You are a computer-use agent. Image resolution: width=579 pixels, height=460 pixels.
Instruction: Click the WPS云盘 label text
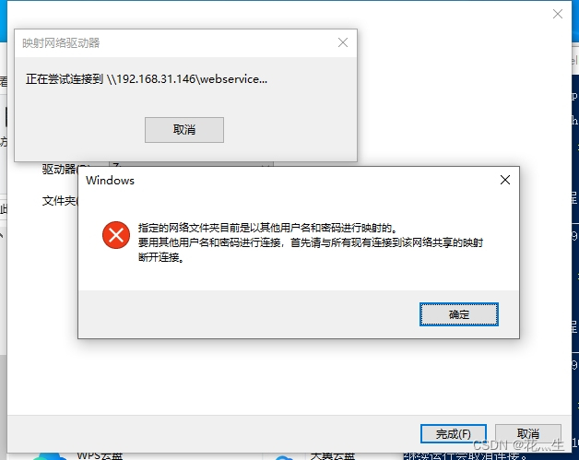pos(100,456)
